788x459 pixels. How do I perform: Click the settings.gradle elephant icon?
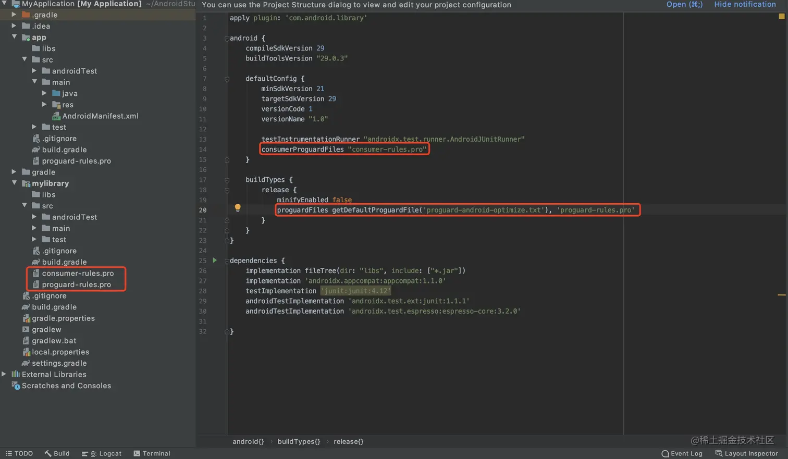(26, 363)
